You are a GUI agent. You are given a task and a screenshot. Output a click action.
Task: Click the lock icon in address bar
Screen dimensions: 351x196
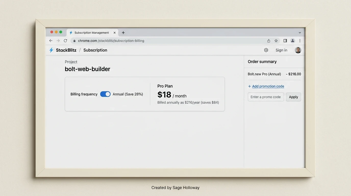(74, 41)
